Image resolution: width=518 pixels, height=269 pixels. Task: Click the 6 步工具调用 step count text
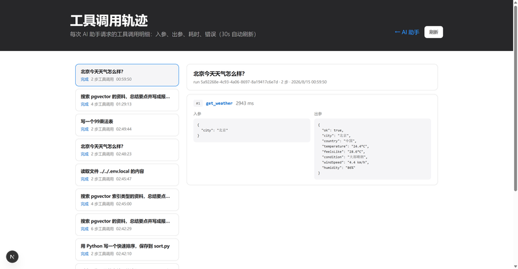point(102,229)
